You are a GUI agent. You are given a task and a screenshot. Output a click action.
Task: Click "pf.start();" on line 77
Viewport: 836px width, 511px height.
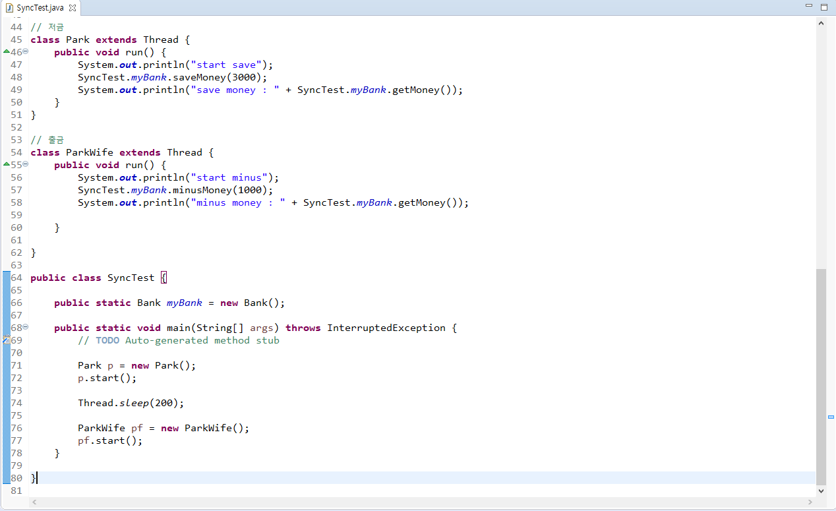pos(110,440)
